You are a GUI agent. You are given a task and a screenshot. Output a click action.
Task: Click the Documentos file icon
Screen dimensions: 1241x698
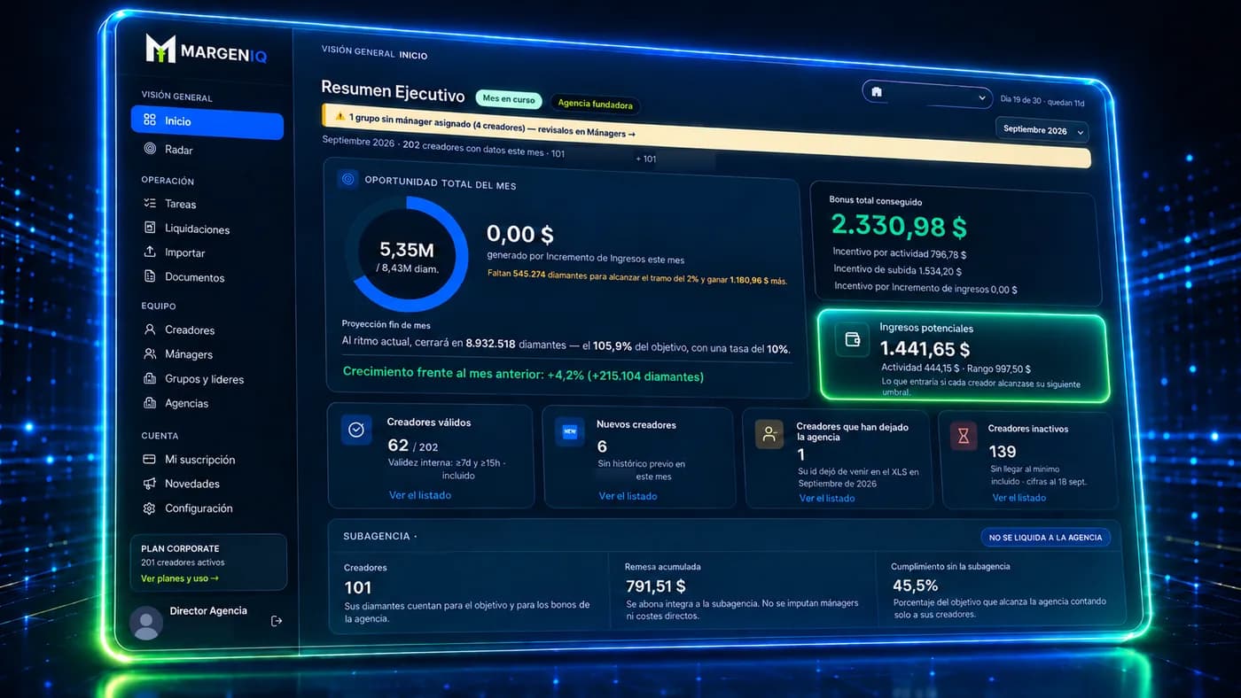point(150,276)
